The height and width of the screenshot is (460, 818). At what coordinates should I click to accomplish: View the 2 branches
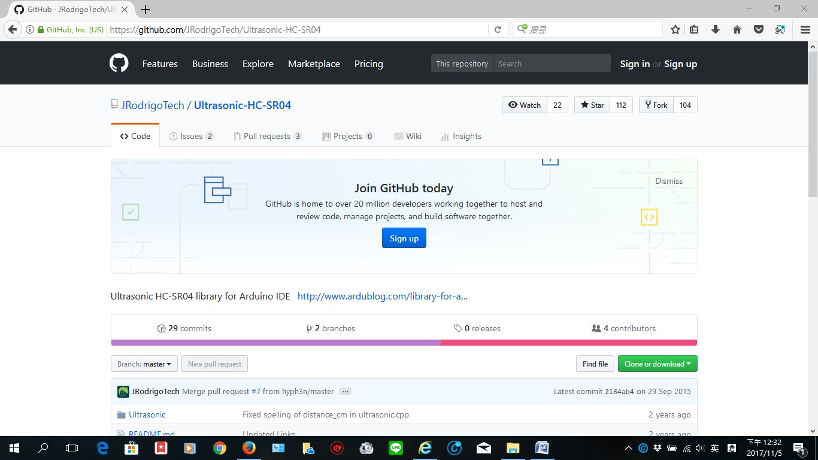pyautogui.click(x=331, y=328)
